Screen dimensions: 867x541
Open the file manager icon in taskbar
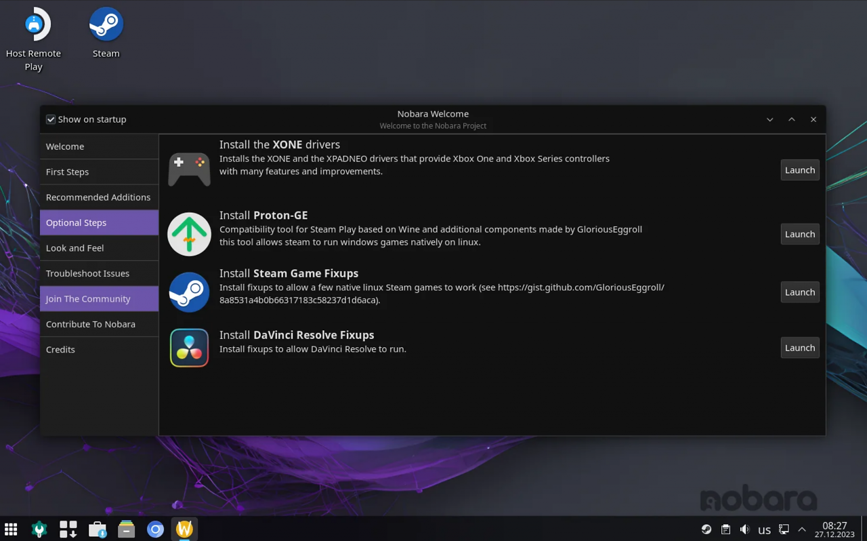126,529
